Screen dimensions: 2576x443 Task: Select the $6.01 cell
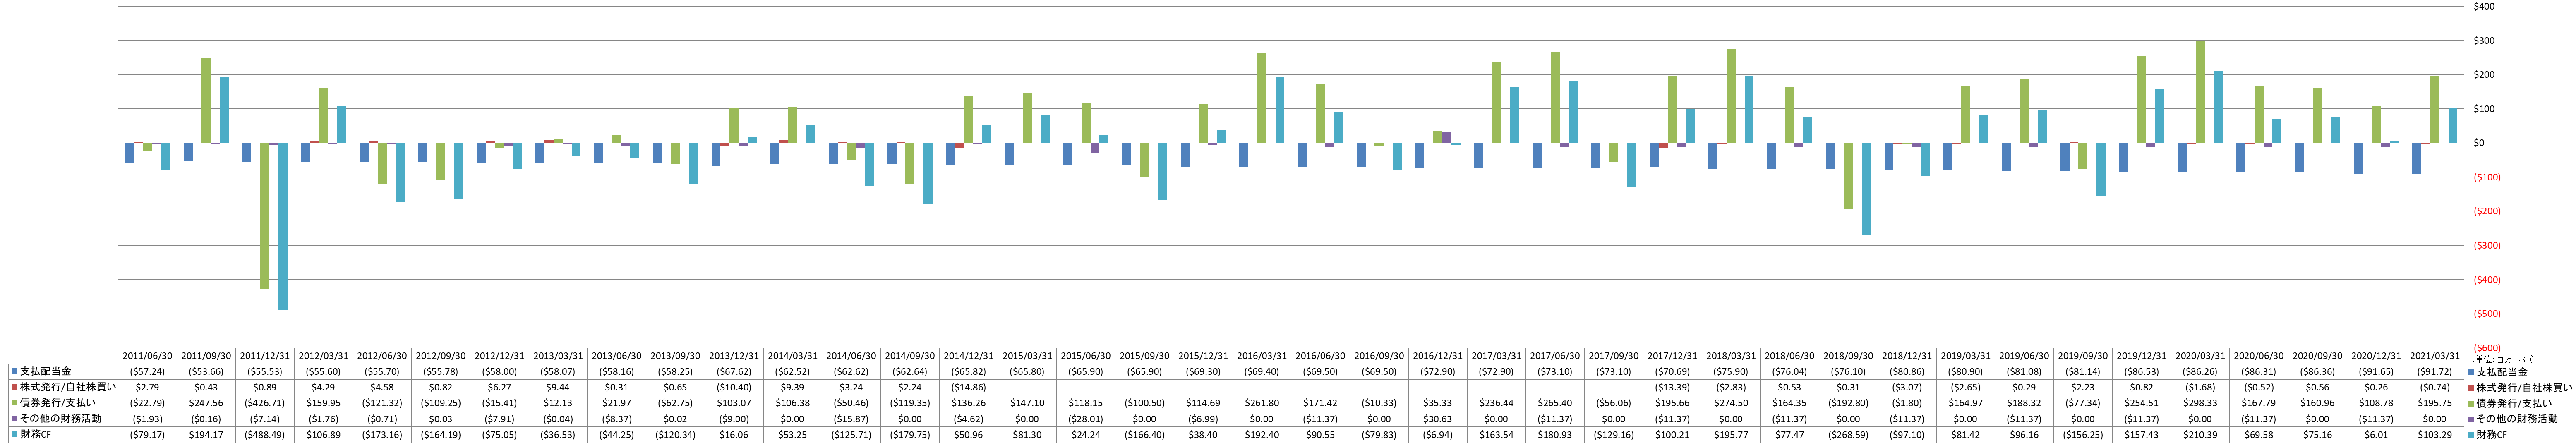click(2376, 435)
